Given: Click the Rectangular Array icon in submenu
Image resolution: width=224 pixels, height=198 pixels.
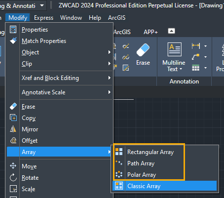Looking at the screenshot, I should coord(119,152).
